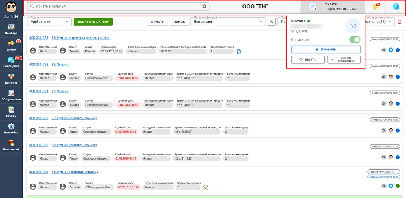The image size is (406, 198).
Task: Click red deadline 03.09.2025, 16:58
Action: pos(129,78)
